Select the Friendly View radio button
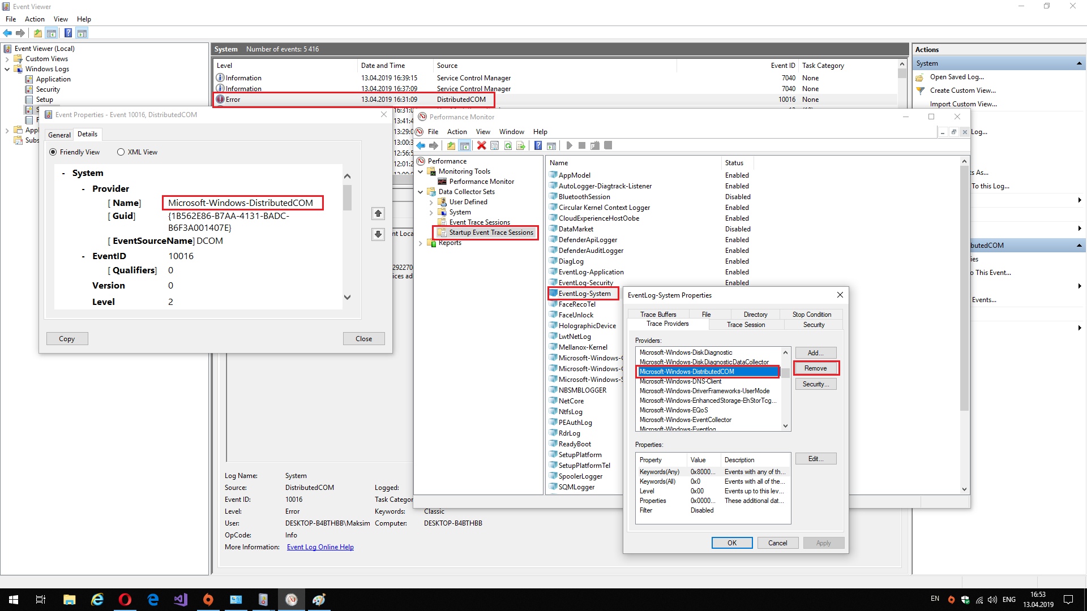Image resolution: width=1087 pixels, height=611 pixels. 53,152
